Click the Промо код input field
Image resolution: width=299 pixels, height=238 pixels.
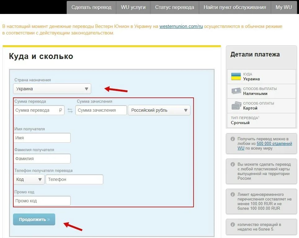tap(42, 200)
